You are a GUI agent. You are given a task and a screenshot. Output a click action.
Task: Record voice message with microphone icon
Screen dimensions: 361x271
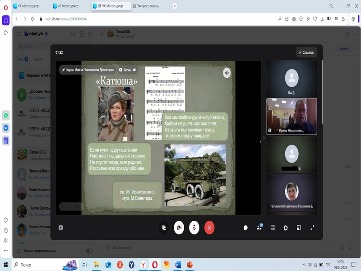350,248
